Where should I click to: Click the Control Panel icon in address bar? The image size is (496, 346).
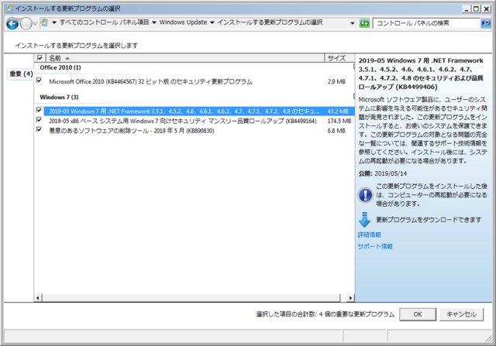coord(45,22)
